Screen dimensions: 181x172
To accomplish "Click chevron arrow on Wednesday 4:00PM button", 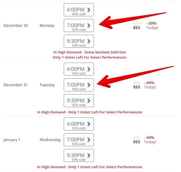I will click(x=89, y=124).
